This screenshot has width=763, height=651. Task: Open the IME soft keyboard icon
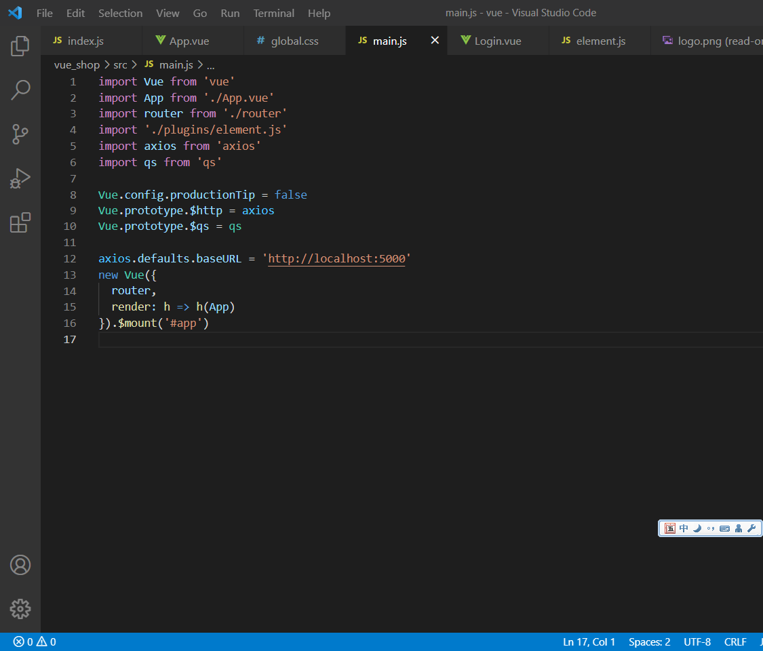pyautogui.click(x=724, y=529)
